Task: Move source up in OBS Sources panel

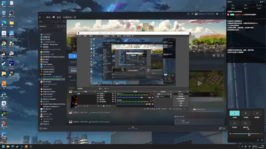Action: (107, 106)
